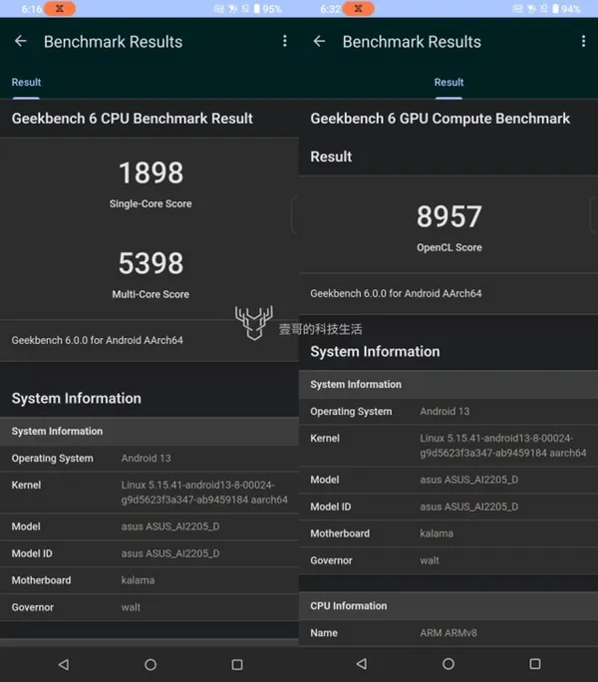Tap Benchmark Results title on left screen
598x682 pixels.
click(x=113, y=42)
